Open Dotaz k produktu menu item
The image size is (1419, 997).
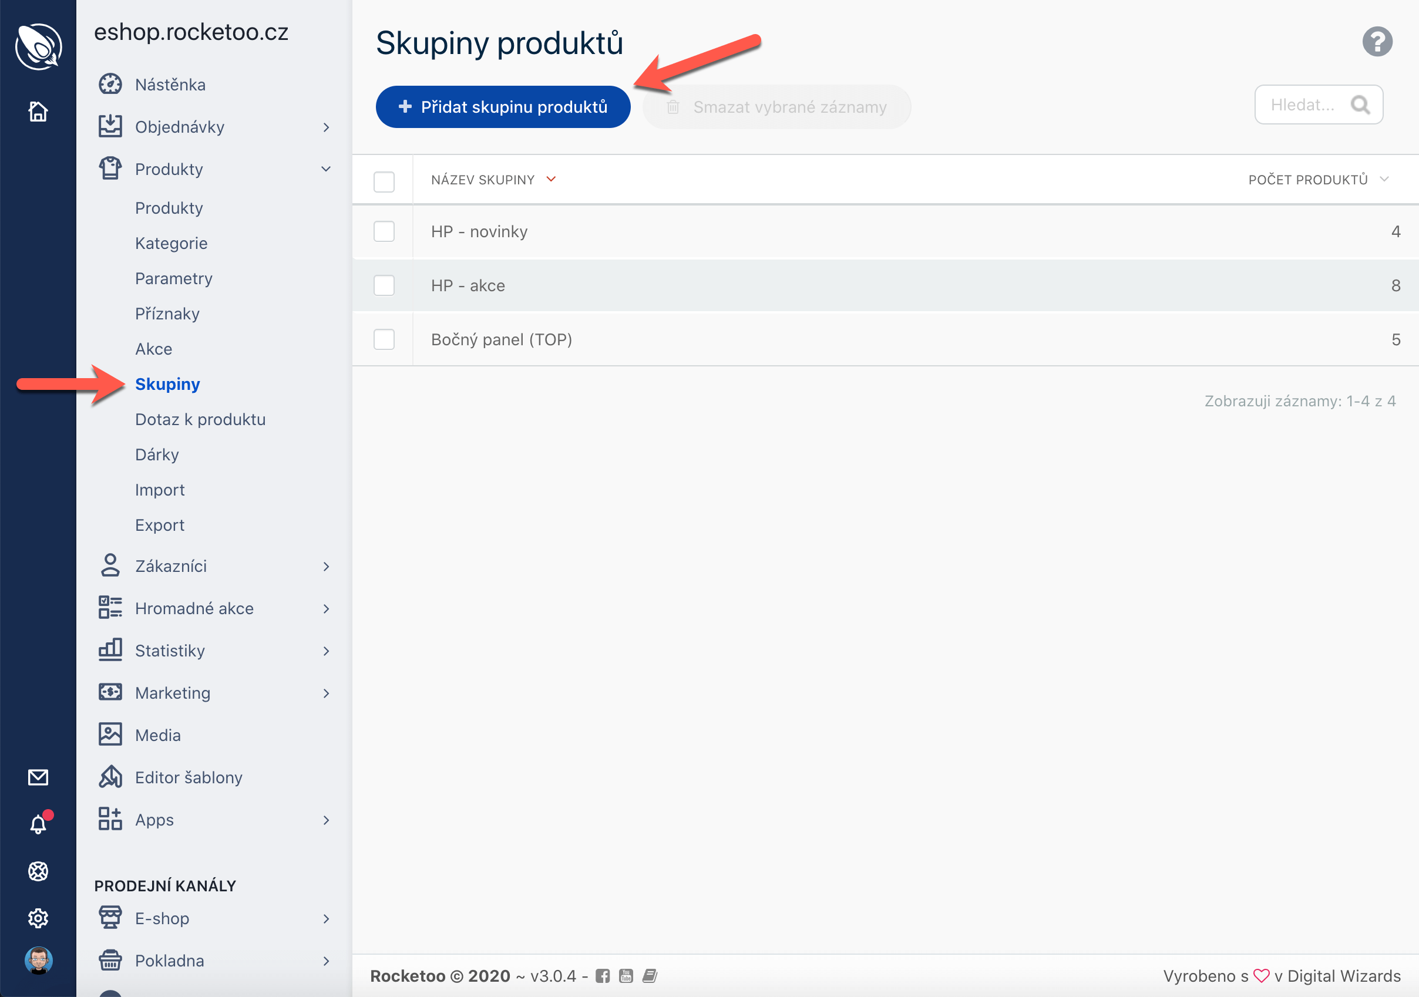pos(200,419)
